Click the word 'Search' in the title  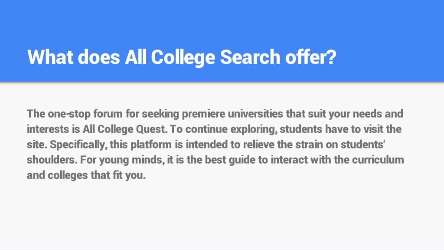tap(250, 57)
